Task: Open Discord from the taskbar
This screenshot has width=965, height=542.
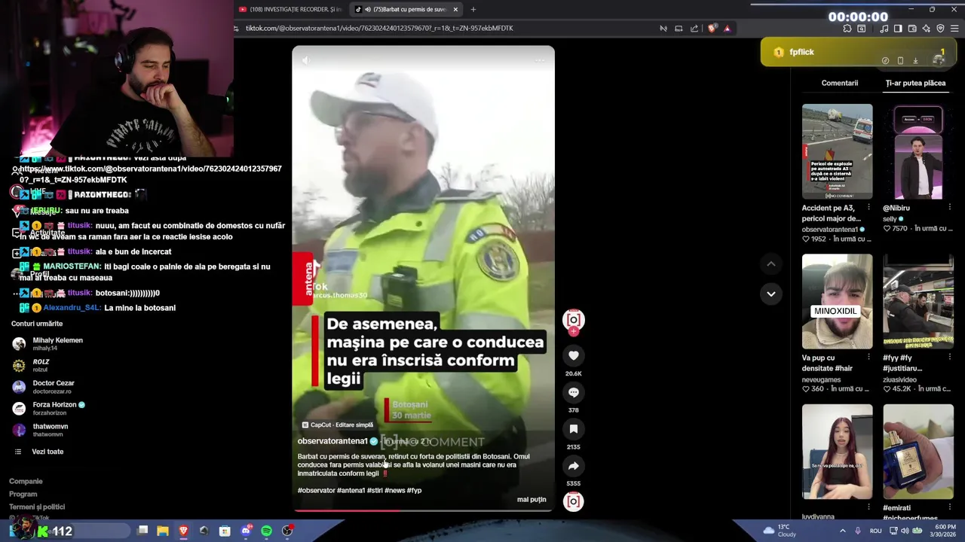Action: point(246,531)
